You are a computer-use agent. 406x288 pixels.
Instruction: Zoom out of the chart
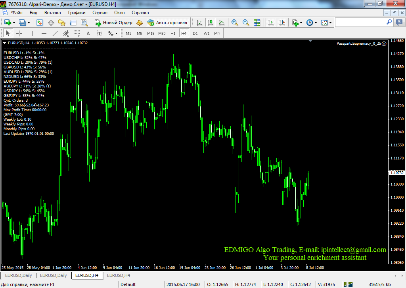pyautogui.click(x=246, y=23)
